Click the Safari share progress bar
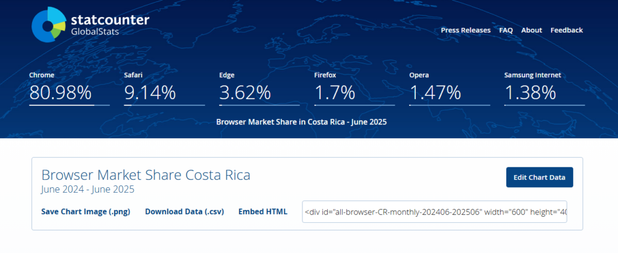This screenshot has height=253, width=618. tap(164, 105)
